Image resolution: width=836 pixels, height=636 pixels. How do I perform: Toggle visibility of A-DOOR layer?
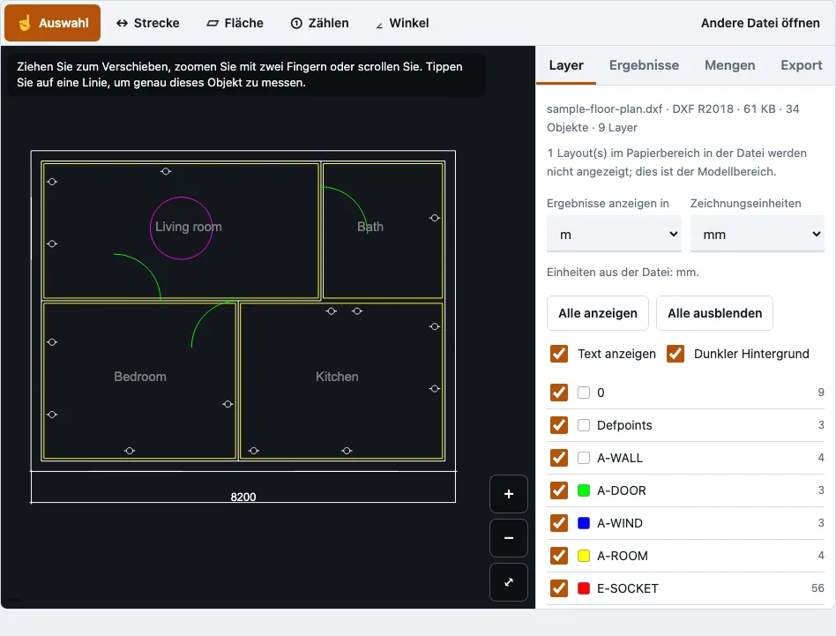click(559, 490)
